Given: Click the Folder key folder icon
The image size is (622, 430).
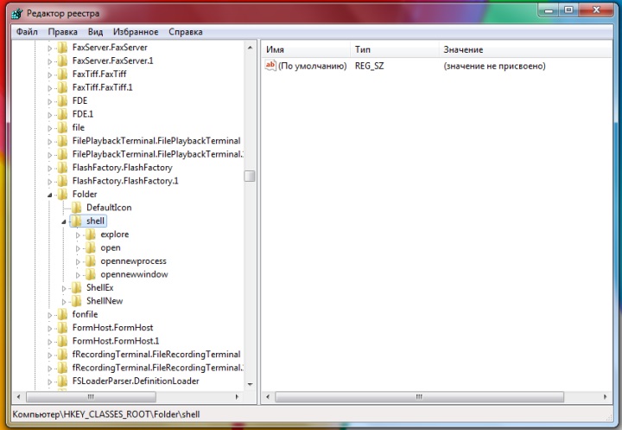Looking at the screenshot, I should click(63, 195).
